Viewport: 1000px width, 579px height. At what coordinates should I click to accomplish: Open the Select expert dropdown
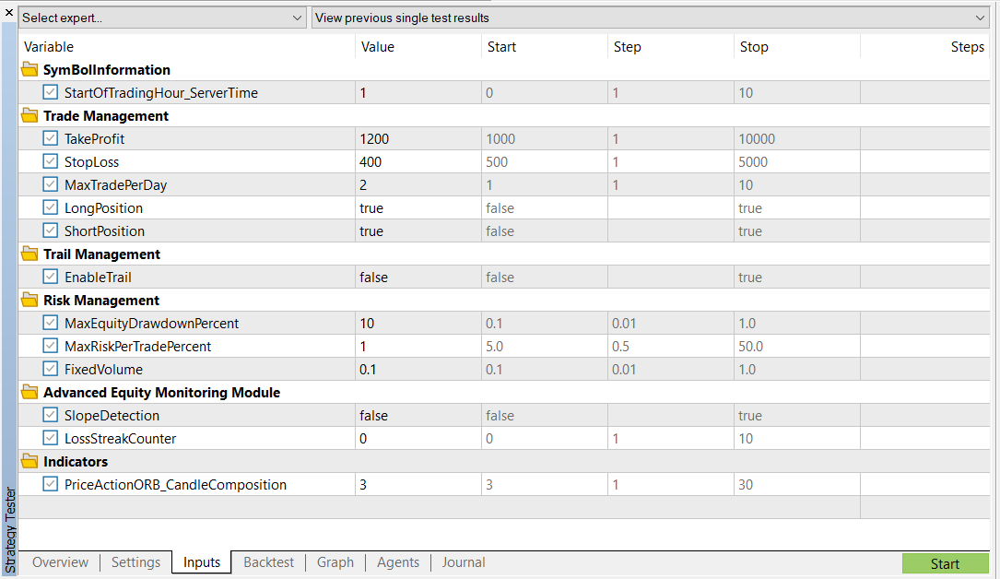tap(162, 18)
